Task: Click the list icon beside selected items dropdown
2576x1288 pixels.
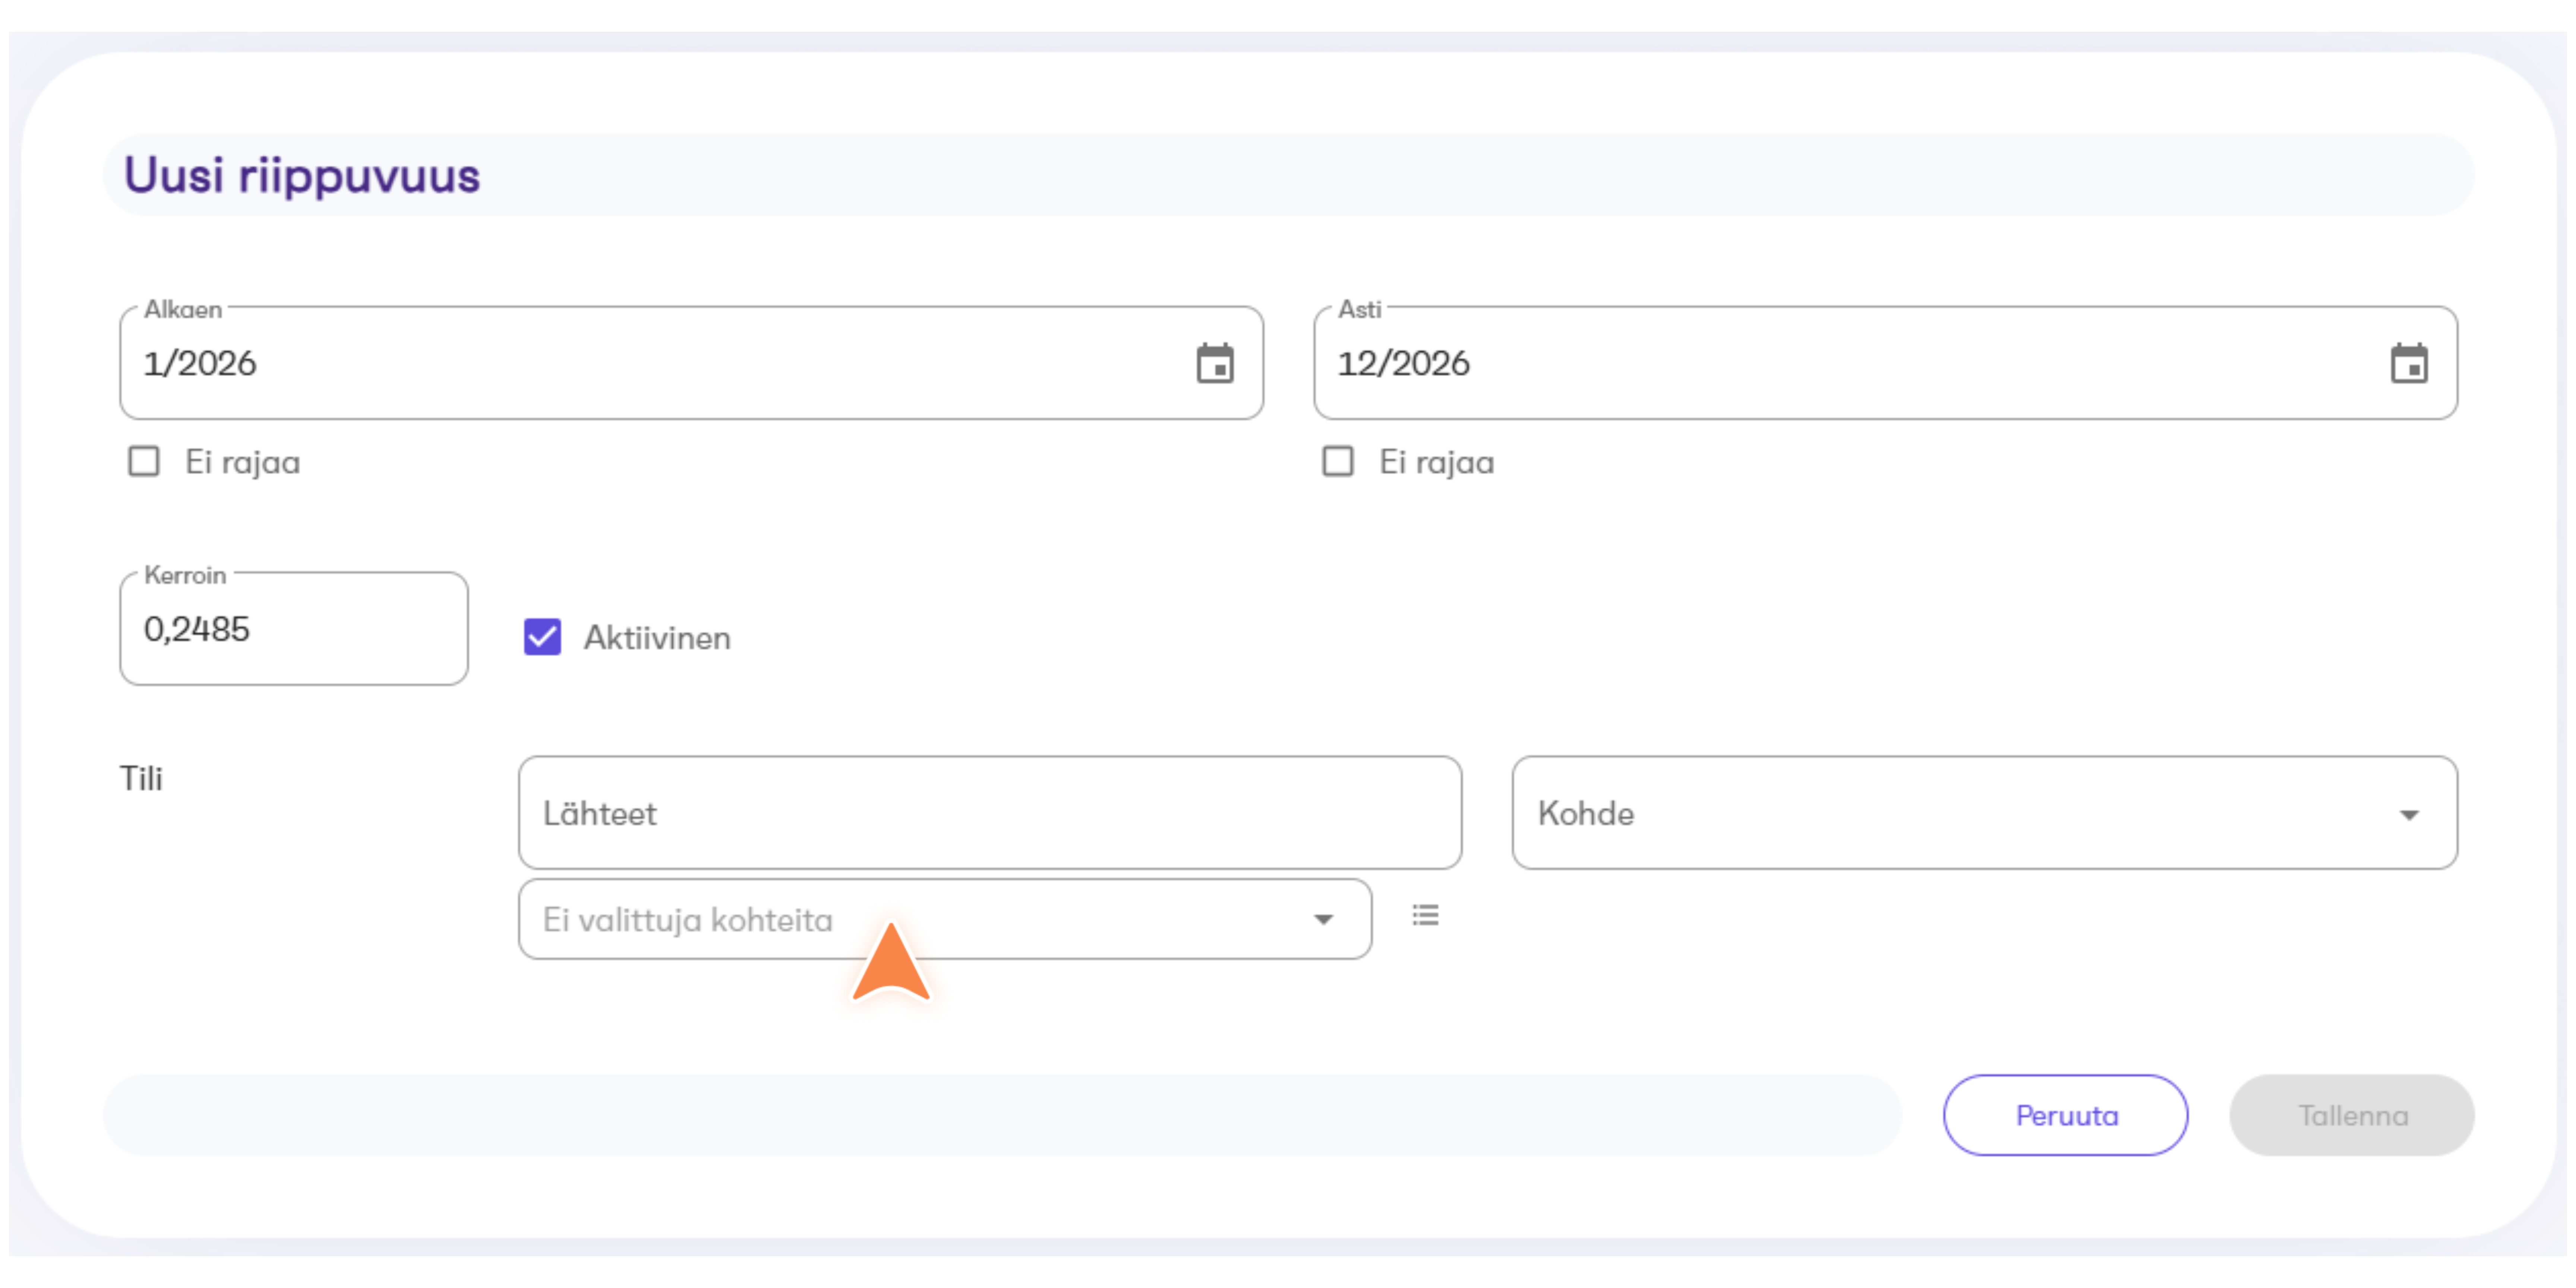Action: [x=1425, y=915]
